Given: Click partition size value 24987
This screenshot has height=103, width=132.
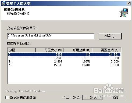Looking at the screenshot, I should (58, 61).
